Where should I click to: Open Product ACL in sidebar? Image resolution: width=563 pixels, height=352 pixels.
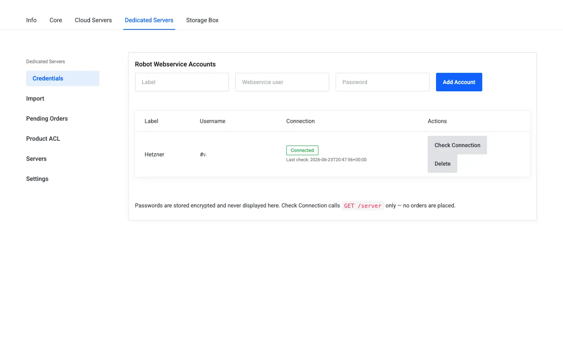pos(43,139)
